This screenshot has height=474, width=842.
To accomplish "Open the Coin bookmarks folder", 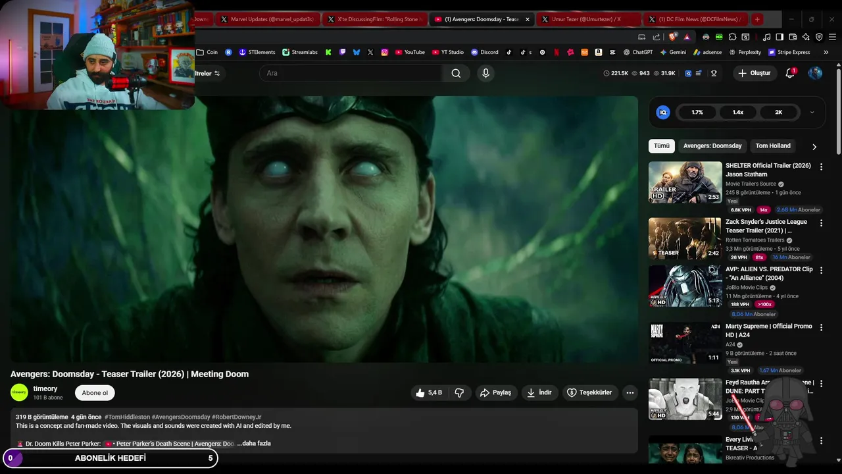I will pos(207,52).
